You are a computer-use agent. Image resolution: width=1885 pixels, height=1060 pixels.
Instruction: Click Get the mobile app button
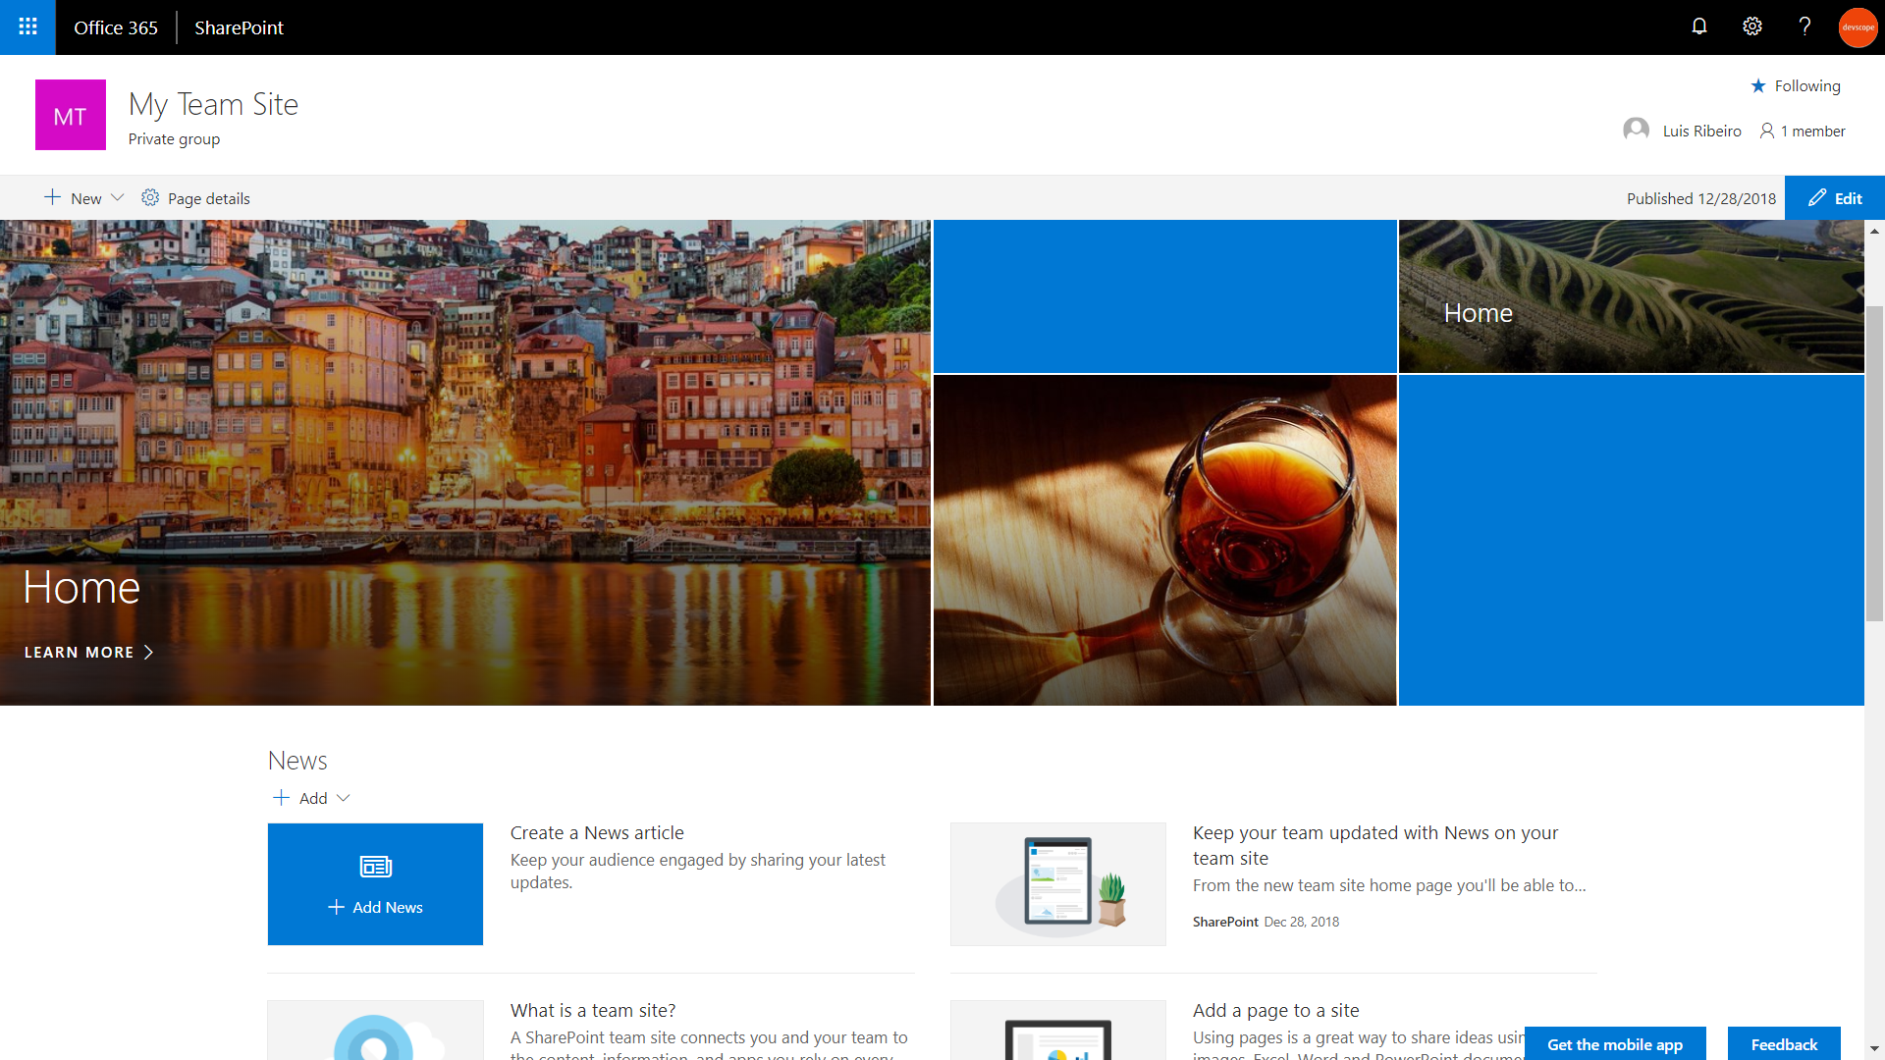click(1615, 1044)
